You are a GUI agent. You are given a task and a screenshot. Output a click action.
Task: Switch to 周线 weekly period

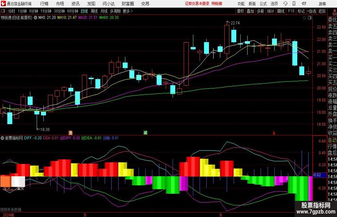click(94, 11)
